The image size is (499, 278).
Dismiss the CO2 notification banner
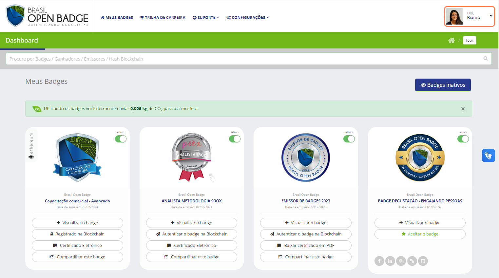coord(463,109)
